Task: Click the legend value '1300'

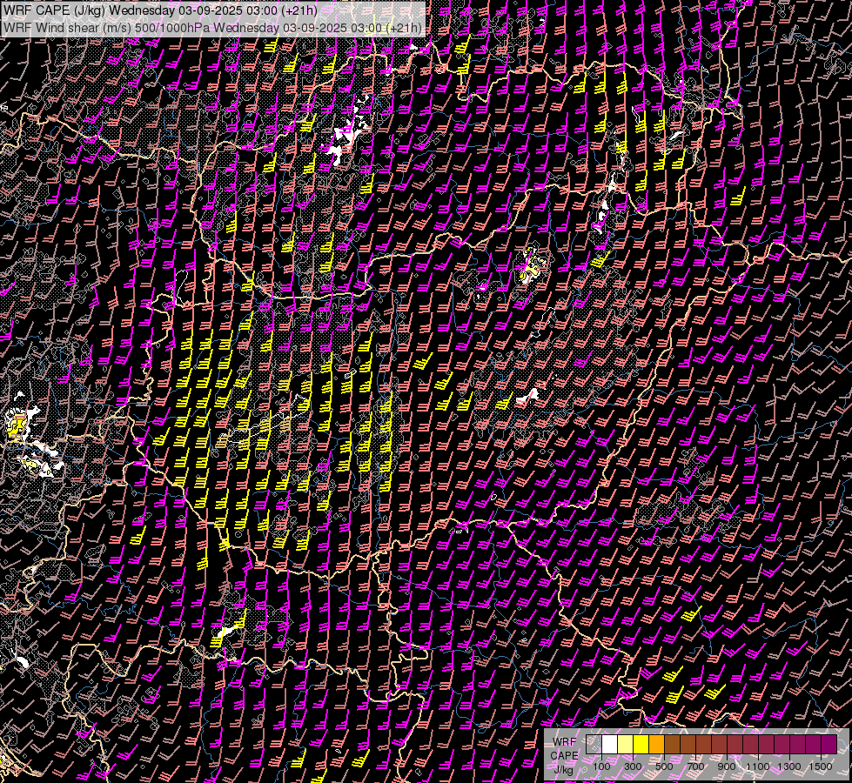Action: tap(789, 766)
